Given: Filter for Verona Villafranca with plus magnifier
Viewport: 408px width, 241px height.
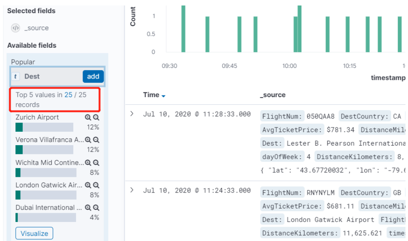Looking at the screenshot, I should click(88, 140).
